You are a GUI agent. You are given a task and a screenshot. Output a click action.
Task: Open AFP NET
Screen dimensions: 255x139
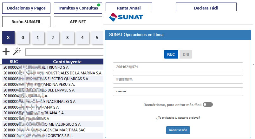tap(78, 22)
